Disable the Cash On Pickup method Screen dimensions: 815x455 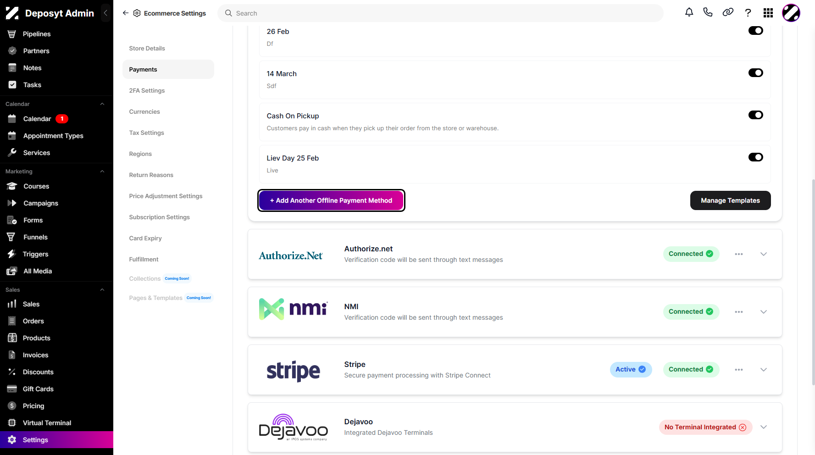click(756, 115)
